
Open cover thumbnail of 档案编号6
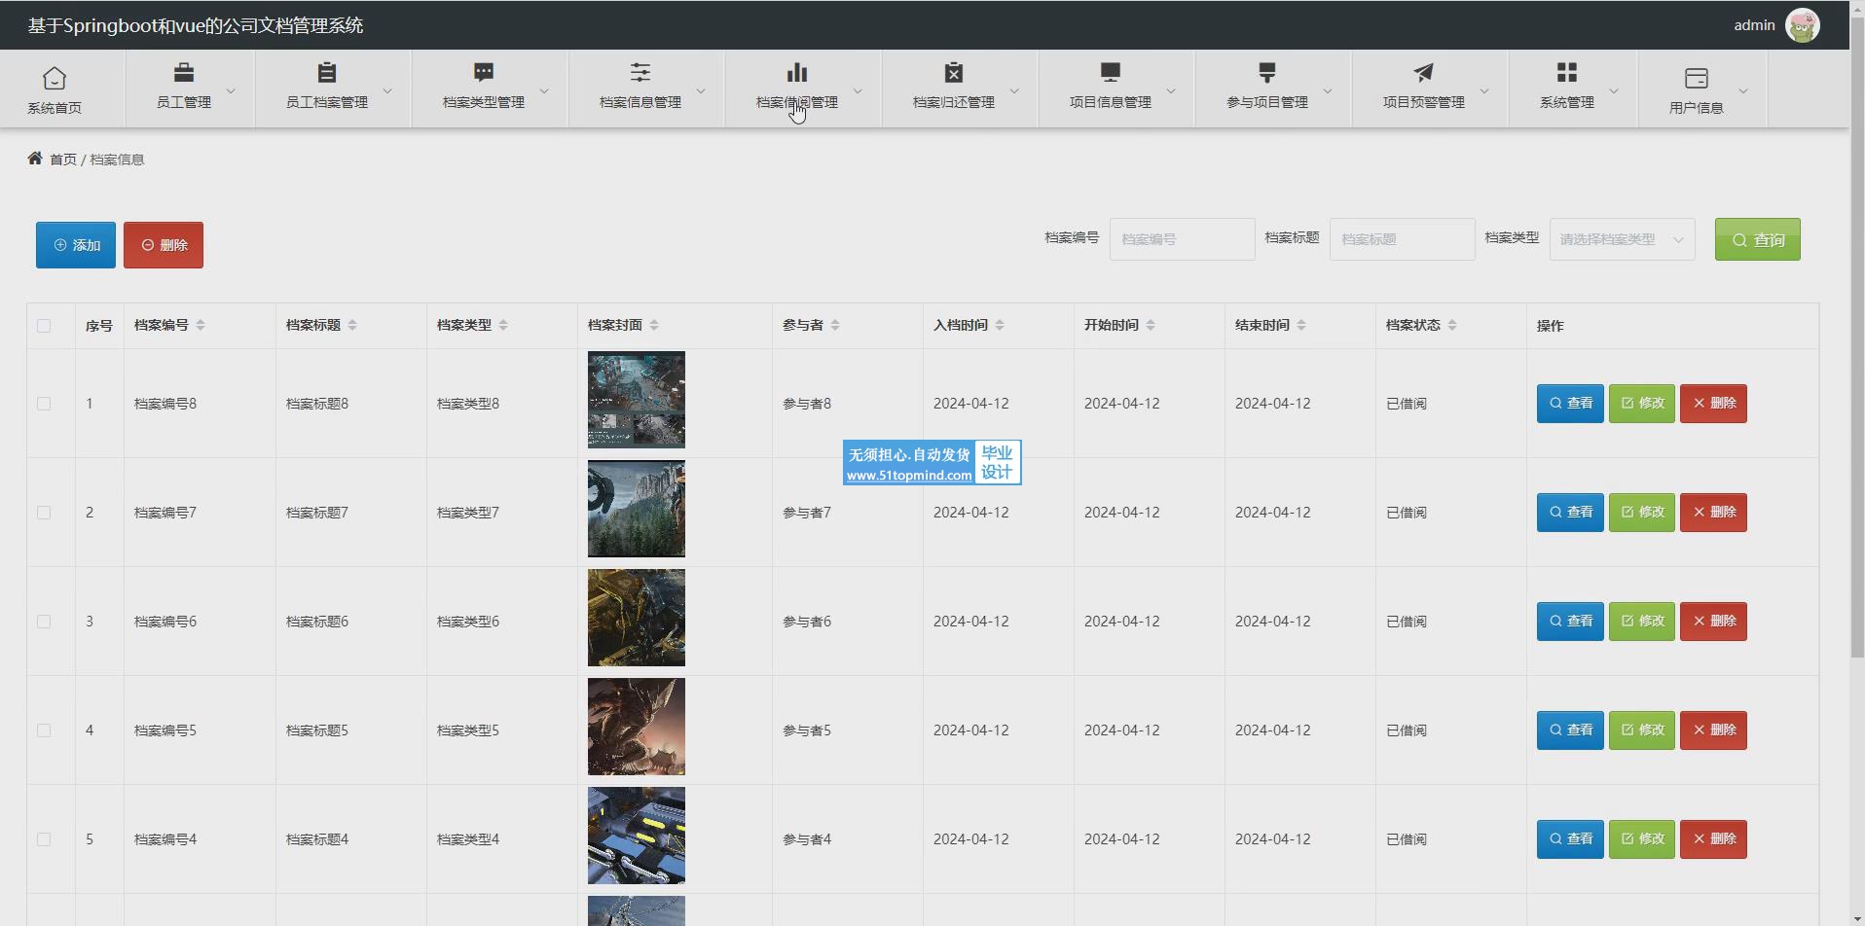pyautogui.click(x=637, y=618)
